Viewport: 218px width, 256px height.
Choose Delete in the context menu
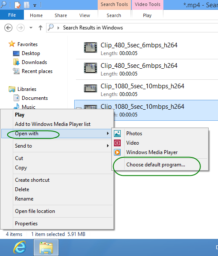[x=57, y=189]
